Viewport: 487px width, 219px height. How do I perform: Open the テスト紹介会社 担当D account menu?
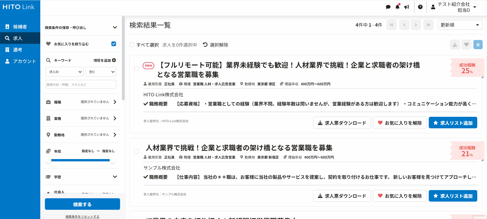click(453, 7)
